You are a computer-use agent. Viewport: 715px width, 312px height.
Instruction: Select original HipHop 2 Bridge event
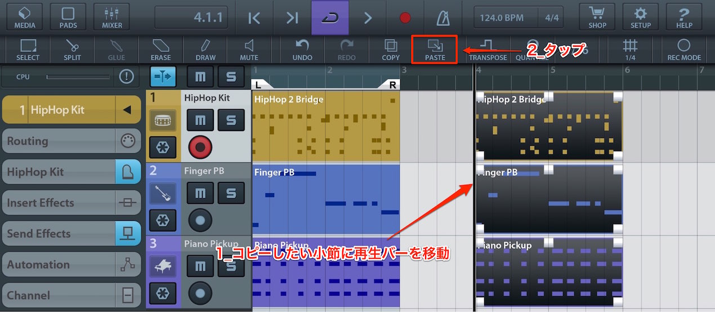click(325, 126)
